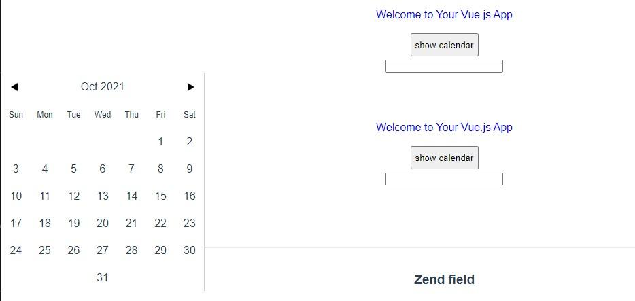Go to previous month with left arrow
This screenshot has height=301, width=635.
click(x=14, y=87)
